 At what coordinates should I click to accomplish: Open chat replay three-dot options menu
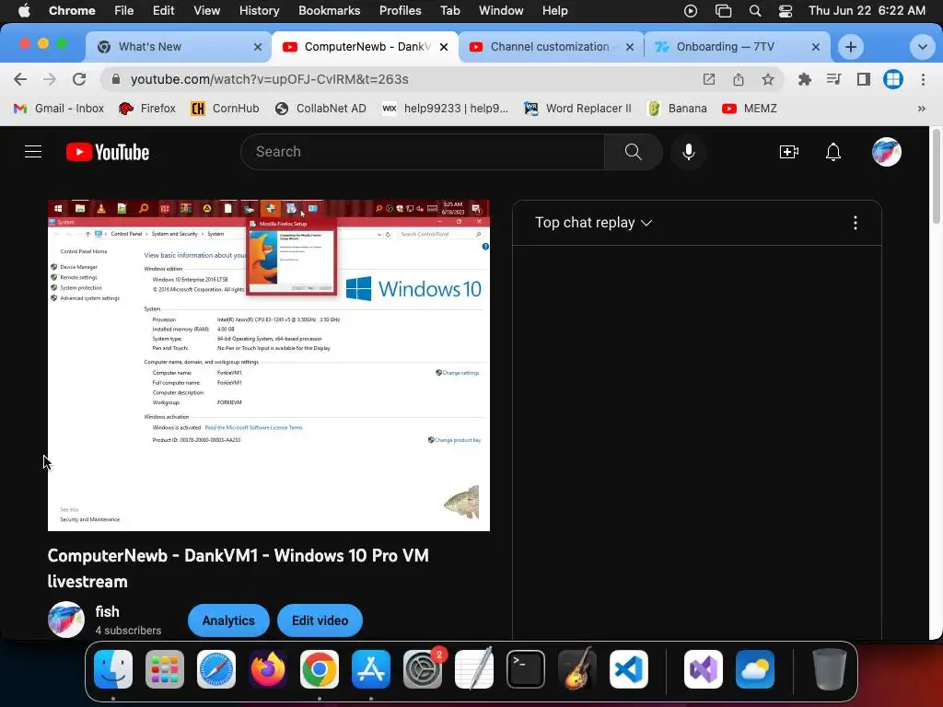coord(856,223)
